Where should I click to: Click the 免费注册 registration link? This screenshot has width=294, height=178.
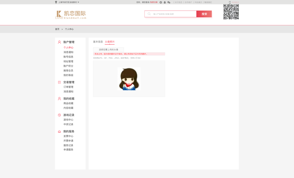(x=154, y=2)
